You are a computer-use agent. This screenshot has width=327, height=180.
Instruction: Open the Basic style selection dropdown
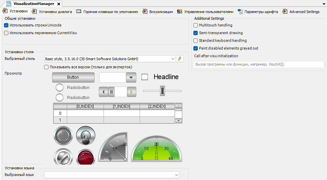[x=173, y=59]
